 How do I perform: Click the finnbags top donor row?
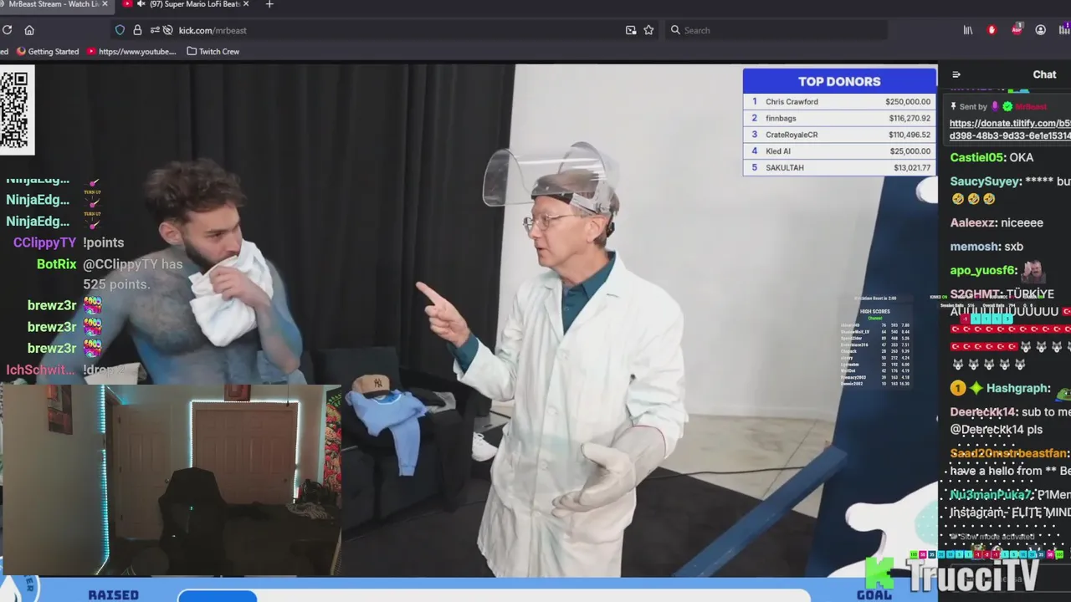[839, 118]
